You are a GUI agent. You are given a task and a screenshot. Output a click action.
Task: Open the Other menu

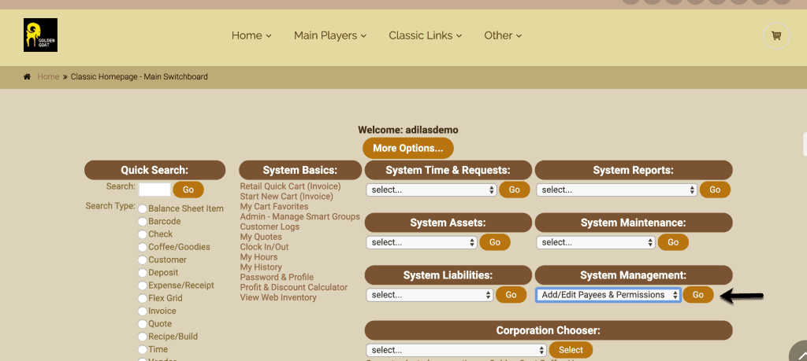[x=503, y=35]
